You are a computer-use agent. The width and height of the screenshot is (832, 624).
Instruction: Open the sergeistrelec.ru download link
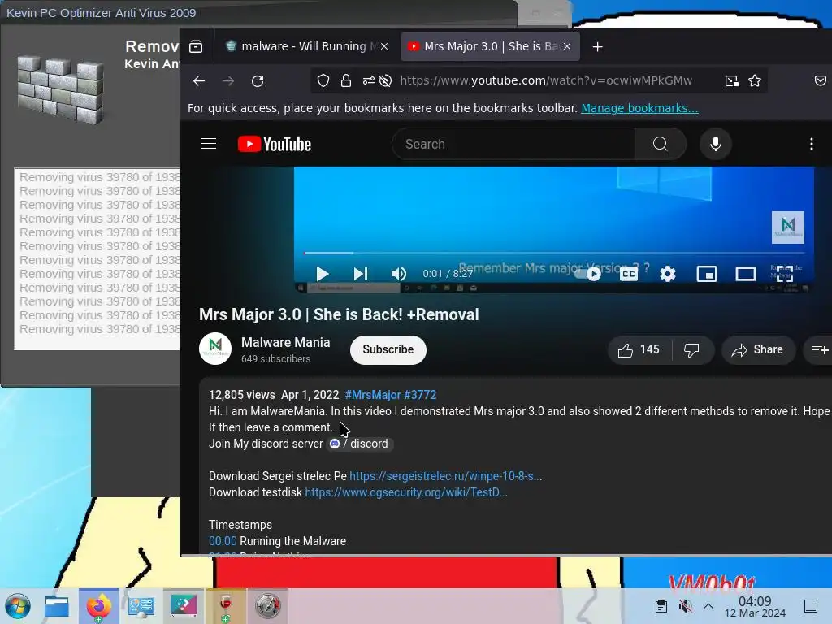[446, 476]
